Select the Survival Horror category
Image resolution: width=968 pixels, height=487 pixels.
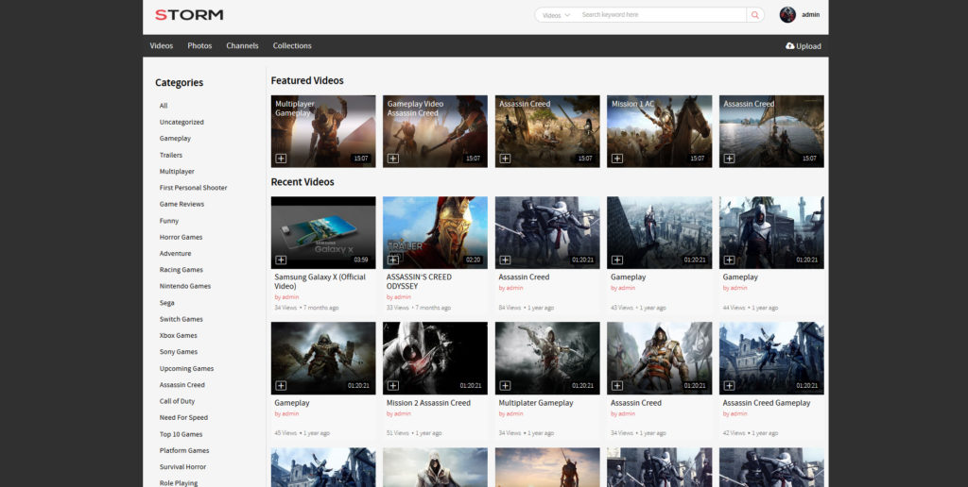(182, 466)
